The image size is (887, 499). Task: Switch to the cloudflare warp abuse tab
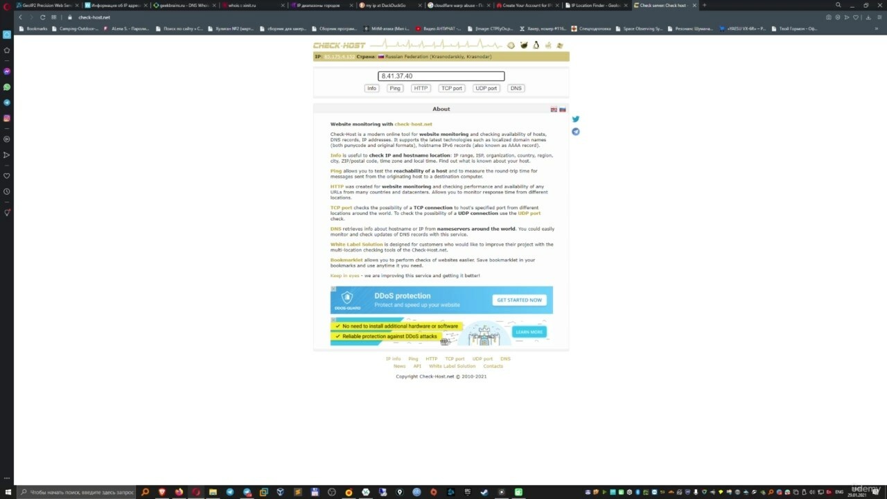(459, 5)
